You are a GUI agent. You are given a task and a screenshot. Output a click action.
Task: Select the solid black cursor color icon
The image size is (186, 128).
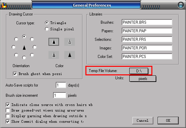click(x=54, y=42)
